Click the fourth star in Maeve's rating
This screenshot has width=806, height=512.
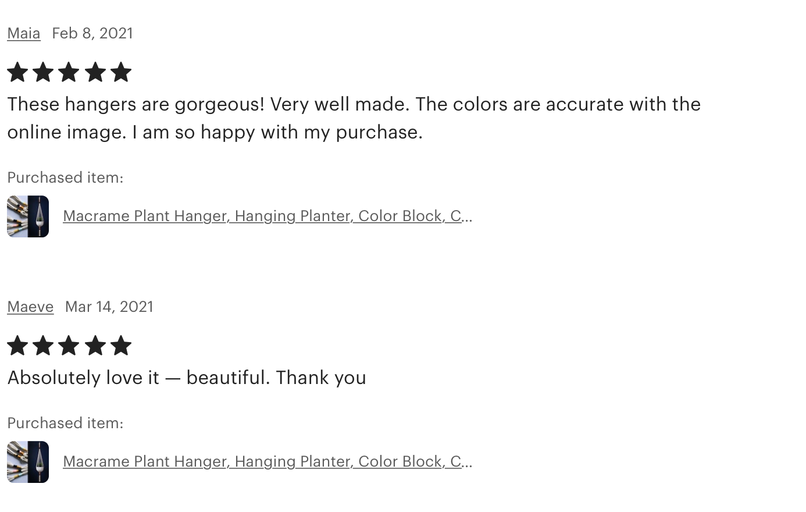pos(95,346)
